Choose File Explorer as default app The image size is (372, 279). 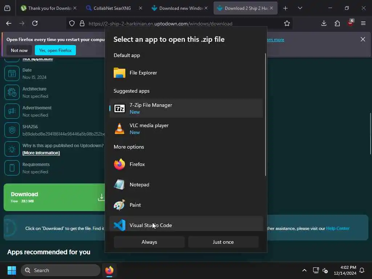point(186,73)
